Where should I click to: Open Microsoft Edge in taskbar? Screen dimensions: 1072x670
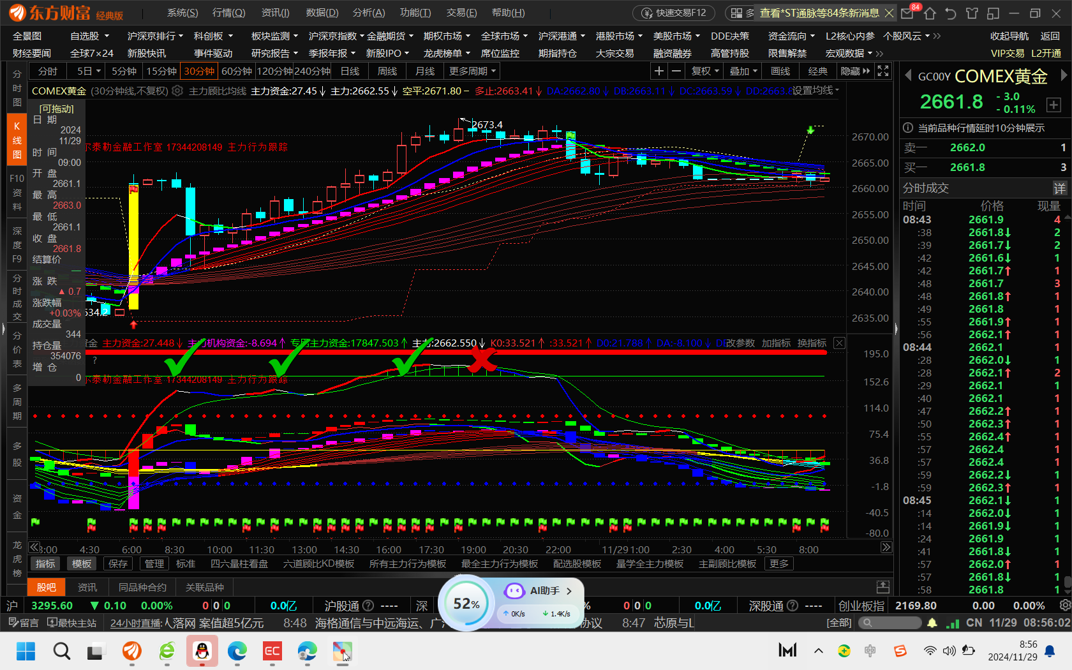point(237,651)
